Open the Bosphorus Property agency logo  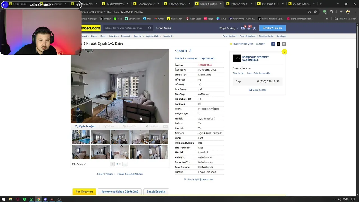(237, 58)
